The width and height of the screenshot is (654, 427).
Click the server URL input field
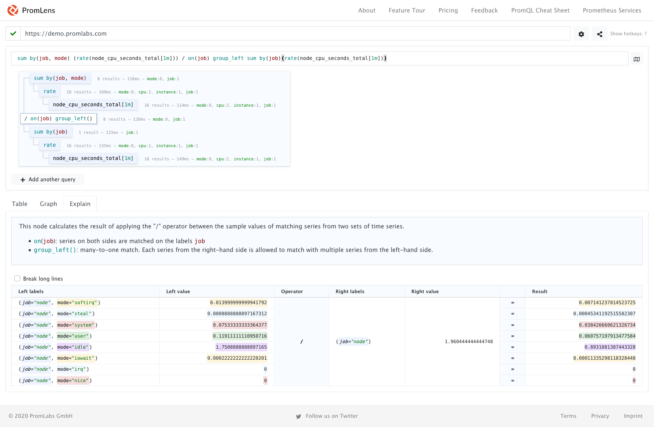pyautogui.click(x=295, y=33)
